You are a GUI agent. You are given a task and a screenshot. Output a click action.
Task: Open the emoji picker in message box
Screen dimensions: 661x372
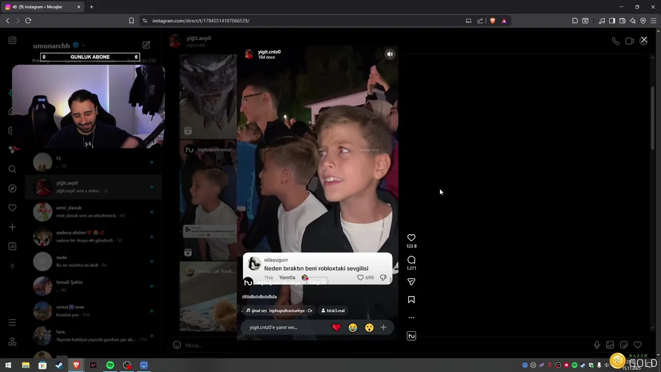[177, 345]
